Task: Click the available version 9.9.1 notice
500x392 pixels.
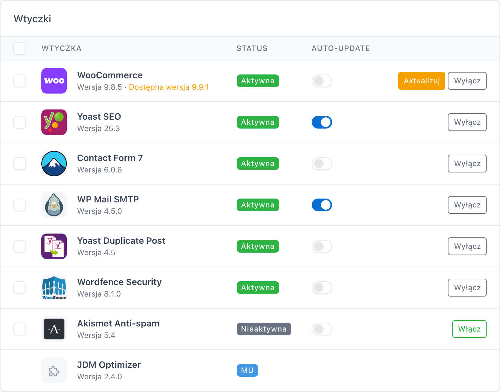Action: click(169, 87)
